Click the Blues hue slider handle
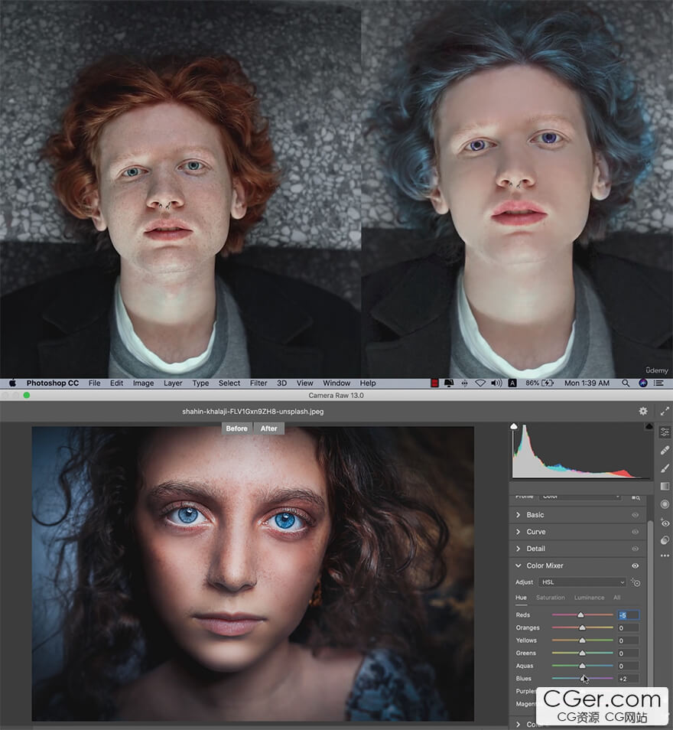Screen dimensions: 673x730 click(x=583, y=678)
